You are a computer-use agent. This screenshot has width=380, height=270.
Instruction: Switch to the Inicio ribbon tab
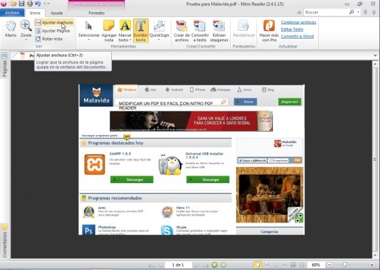pyautogui.click(x=35, y=13)
